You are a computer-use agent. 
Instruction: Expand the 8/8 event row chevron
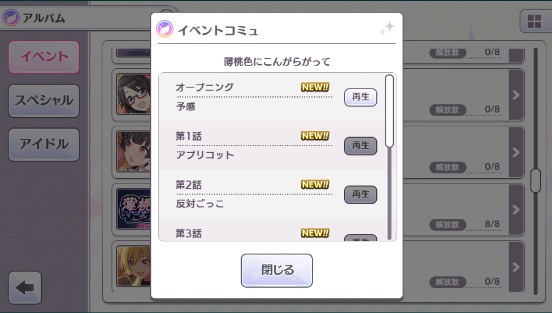click(516, 210)
